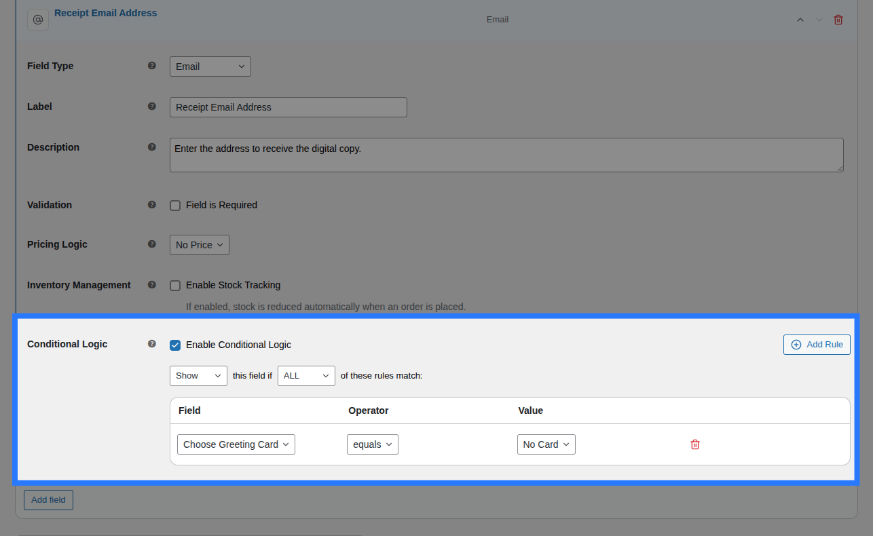Check the Field is Required box
This screenshot has width=873, height=536.
[x=175, y=206]
